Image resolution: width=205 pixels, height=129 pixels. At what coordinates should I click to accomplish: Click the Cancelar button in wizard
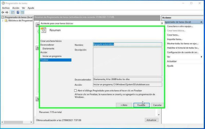pyautogui.click(x=157, y=105)
